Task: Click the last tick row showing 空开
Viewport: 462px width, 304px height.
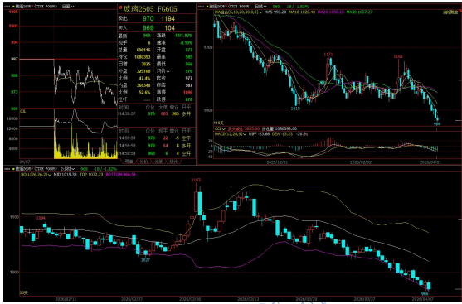Action: [154, 153]
